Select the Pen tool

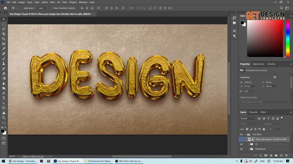click(x=4, y=93)
